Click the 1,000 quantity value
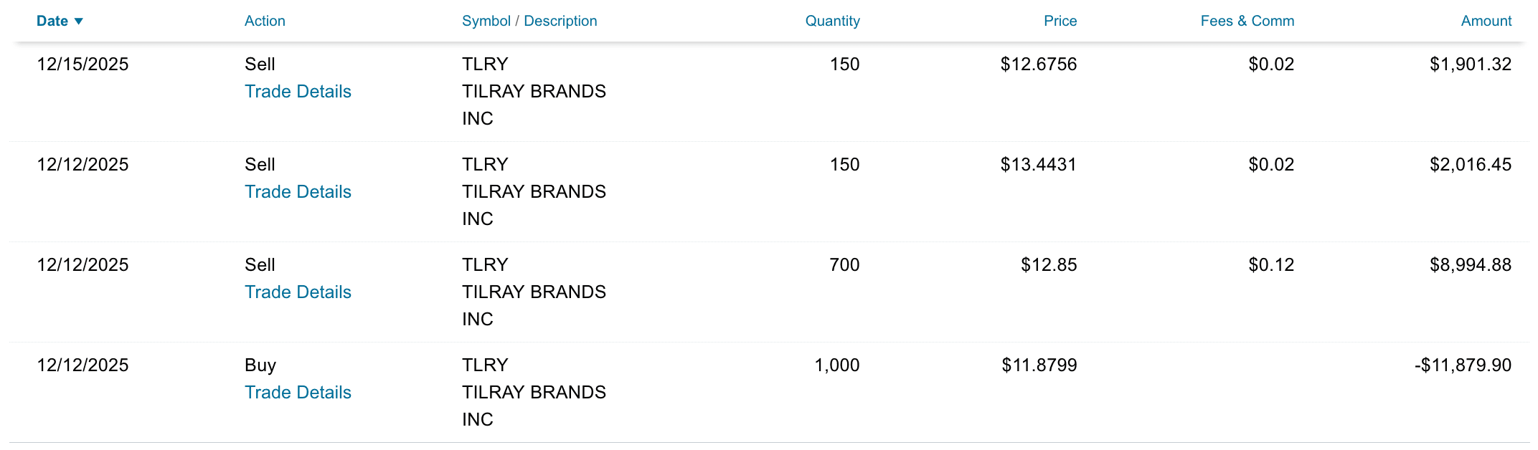 [836, 365]
